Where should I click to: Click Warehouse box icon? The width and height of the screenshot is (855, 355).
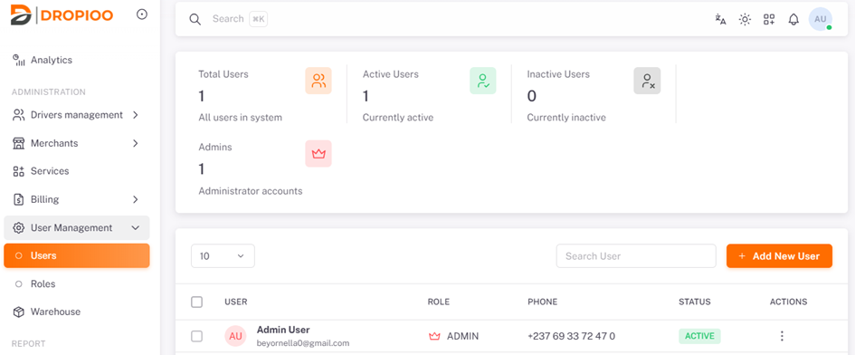19,312
